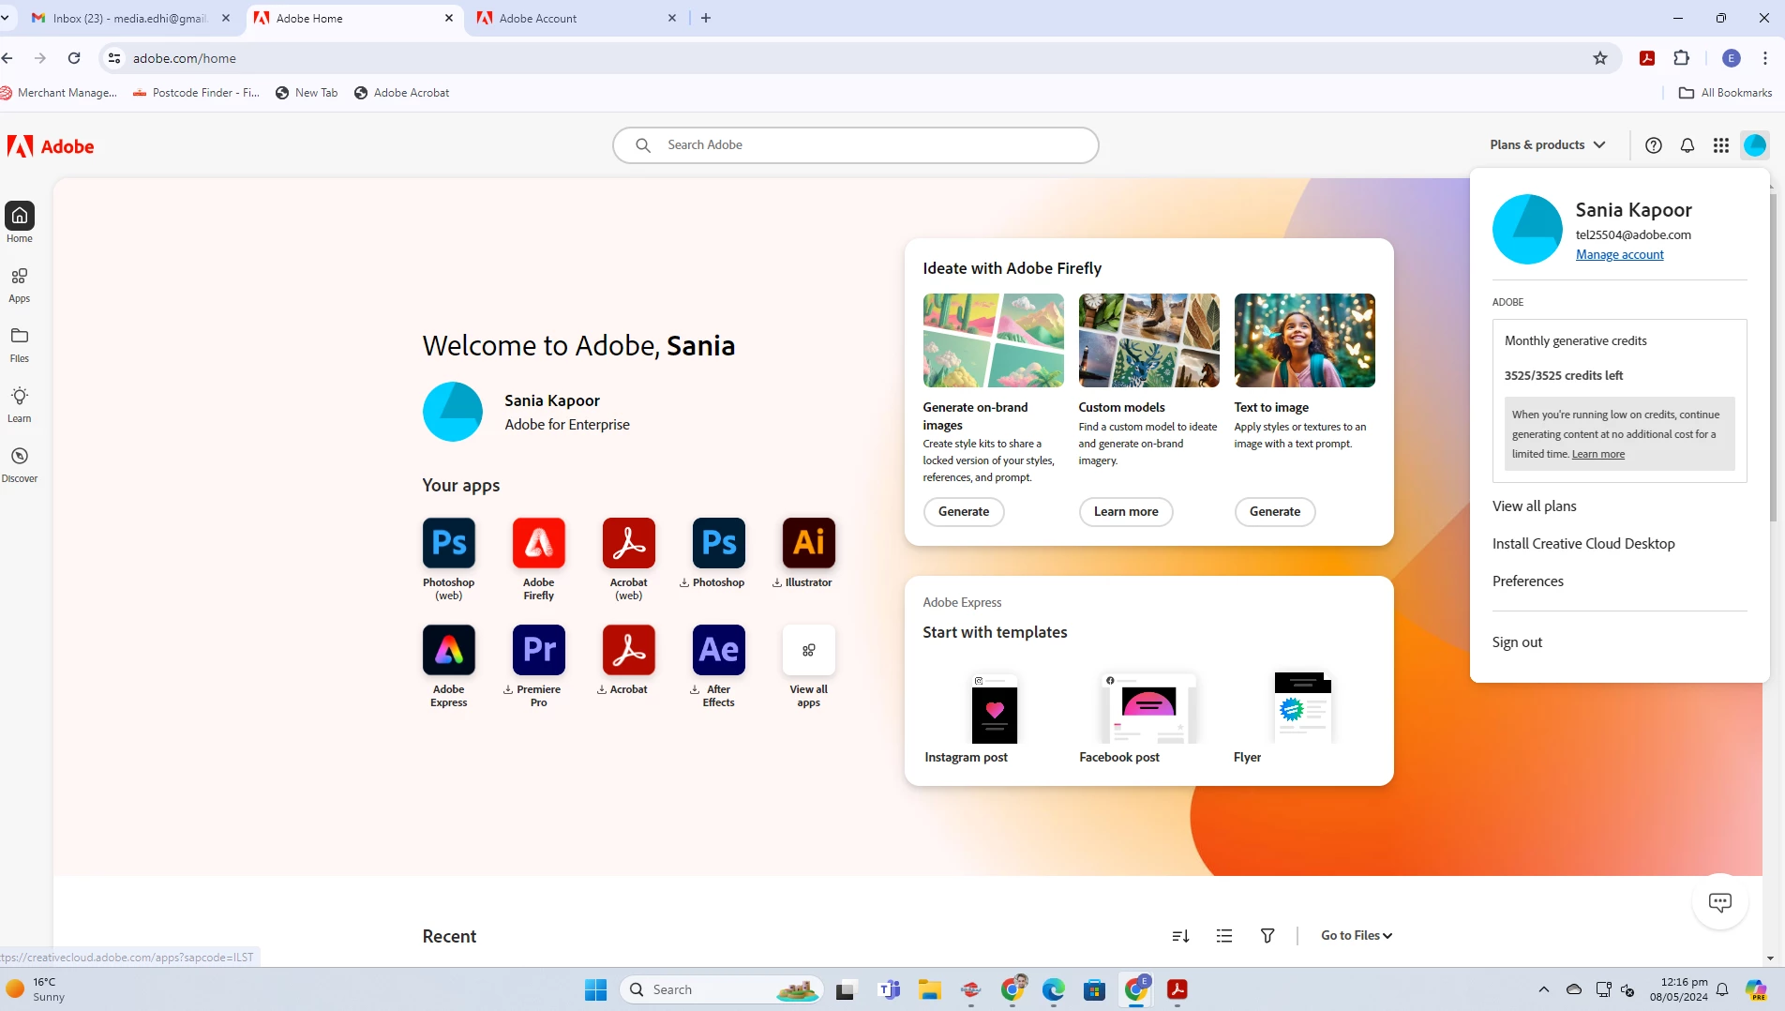Viewport: 1785px width, 1011px height.
Task: Open the Acrobat browser extension icon
Action: pyautogui.click(x=1647, y=58)
